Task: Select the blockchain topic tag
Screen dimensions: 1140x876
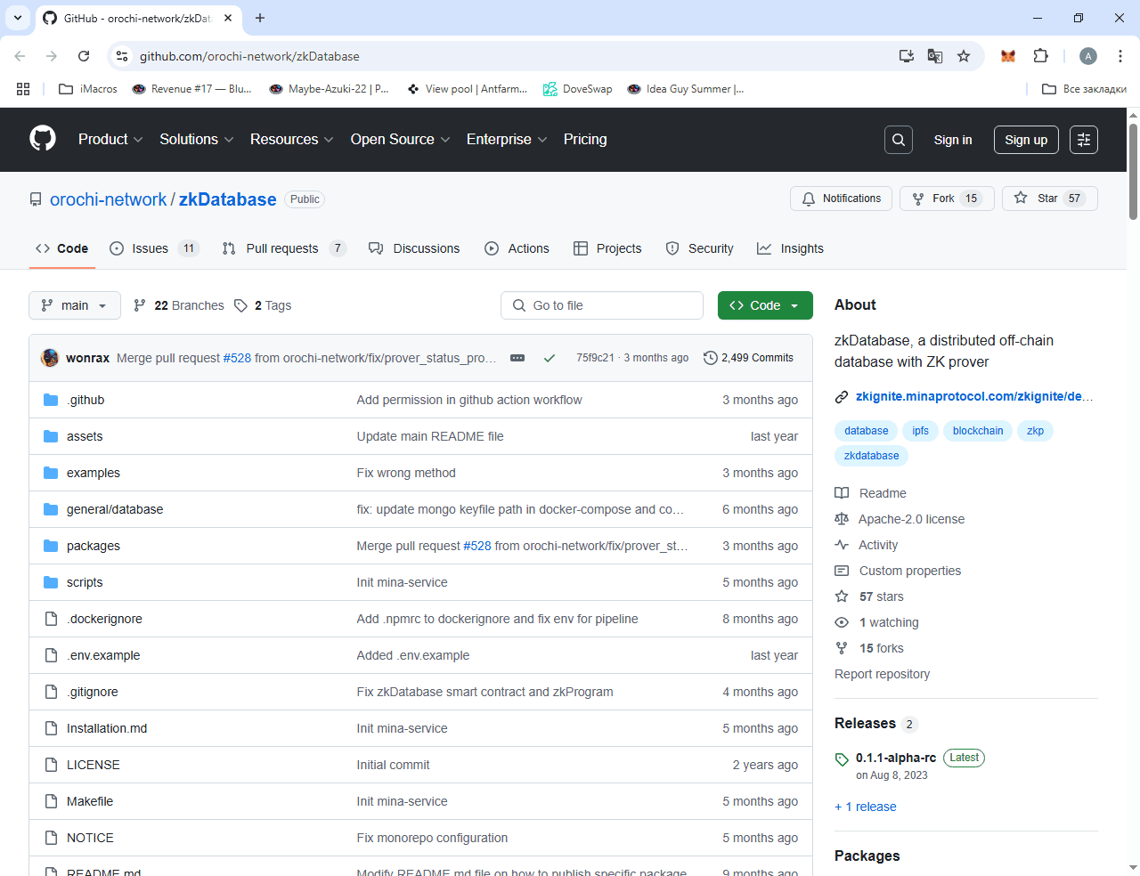Action: point(978,431)
